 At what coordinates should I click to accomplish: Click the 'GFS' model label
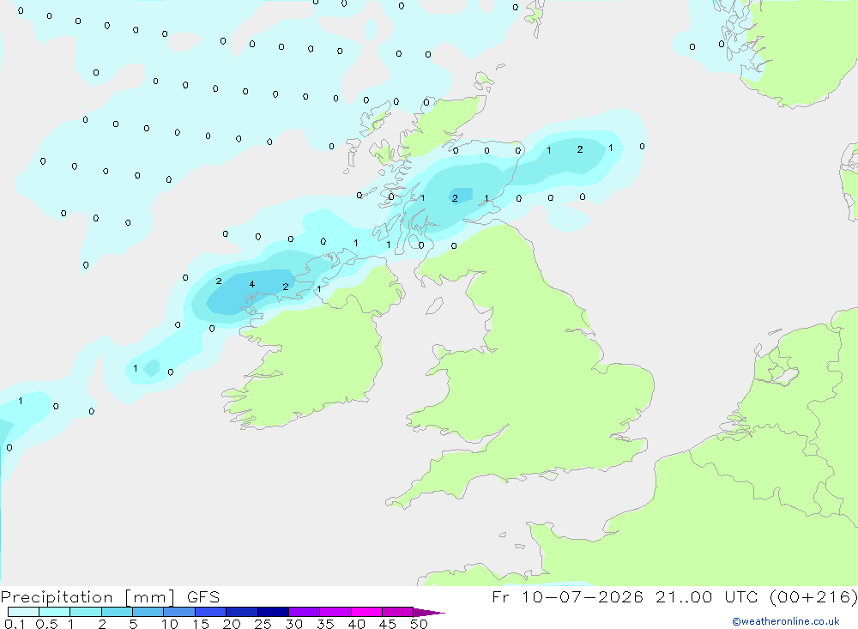(x=203, y=597)
